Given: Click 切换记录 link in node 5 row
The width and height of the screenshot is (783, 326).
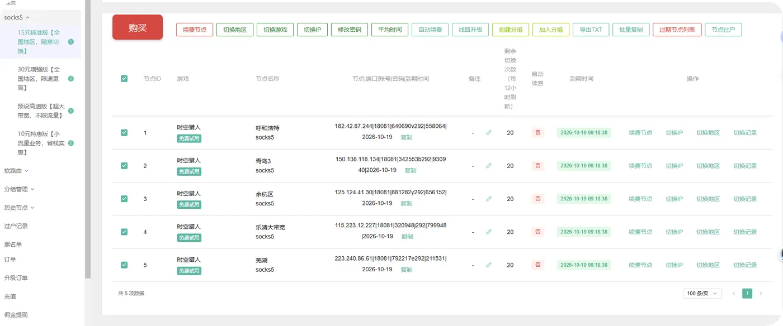Looking at the screenshot, I should click(x=745, y=265).
